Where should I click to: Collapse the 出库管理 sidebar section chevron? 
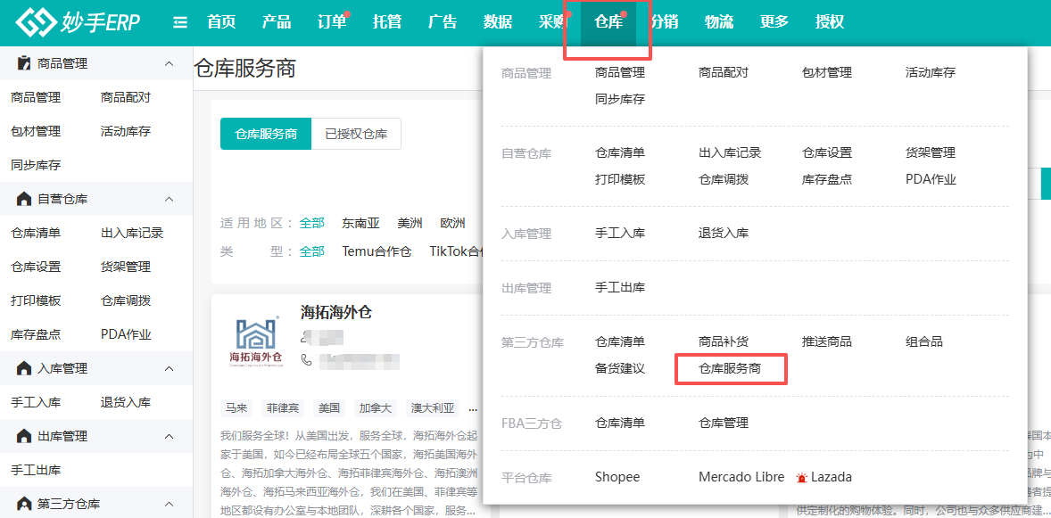[x=169, y=436]
